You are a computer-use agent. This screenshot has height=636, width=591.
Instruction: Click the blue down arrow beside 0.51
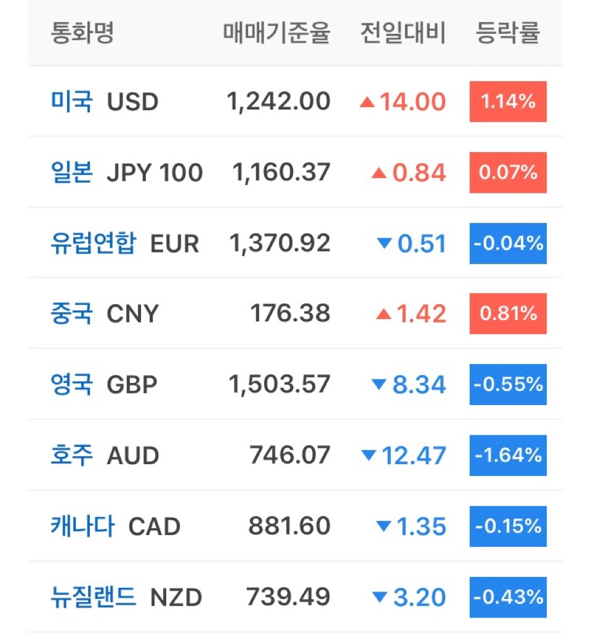pos(384,243)
